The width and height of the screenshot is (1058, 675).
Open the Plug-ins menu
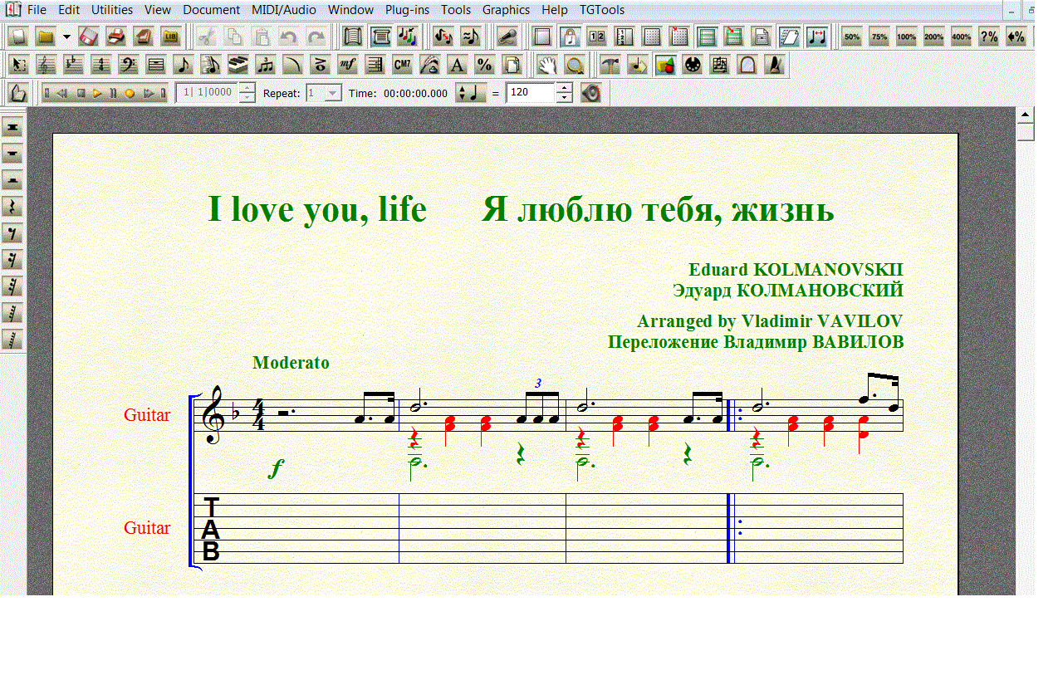coord(407,10)
